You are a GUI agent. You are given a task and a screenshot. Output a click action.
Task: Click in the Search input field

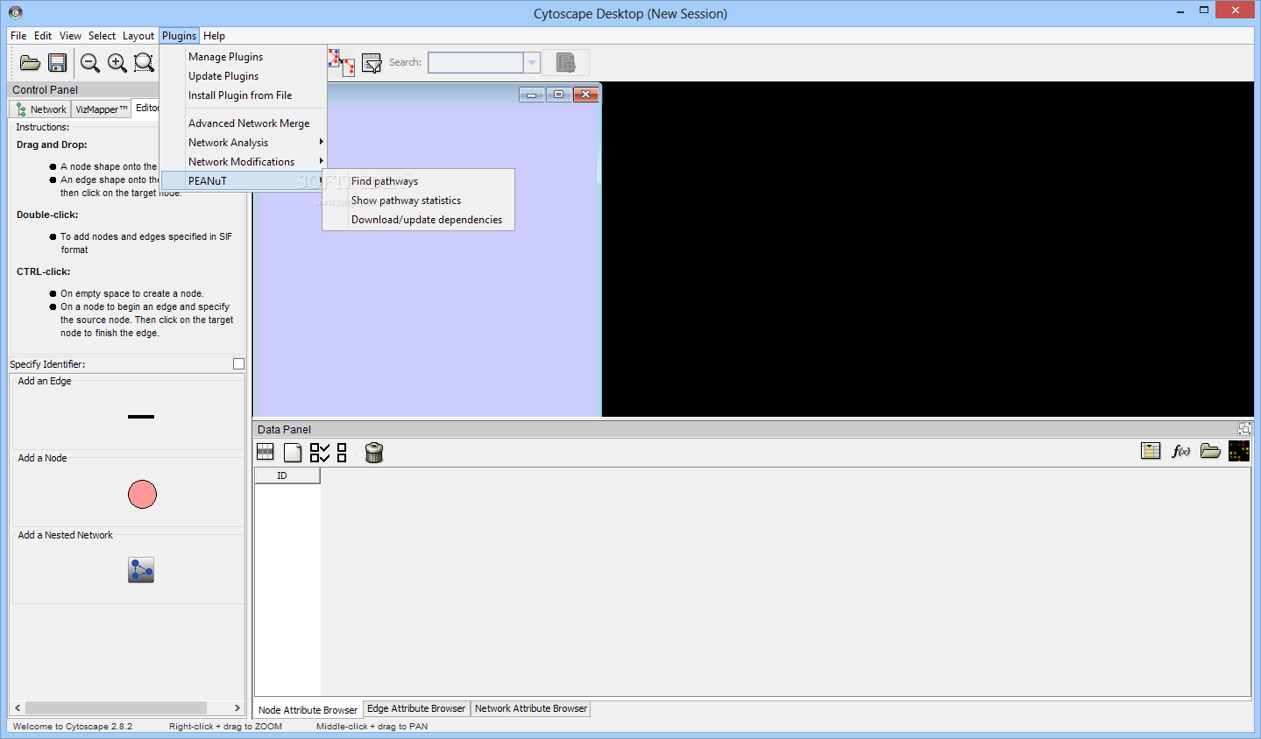(476, 62)
